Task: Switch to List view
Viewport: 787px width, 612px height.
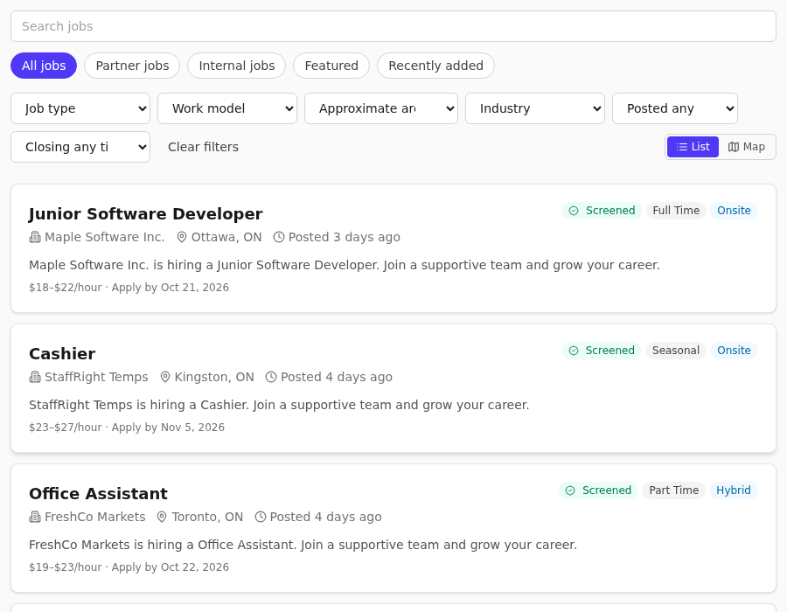Action: [693, 147]
